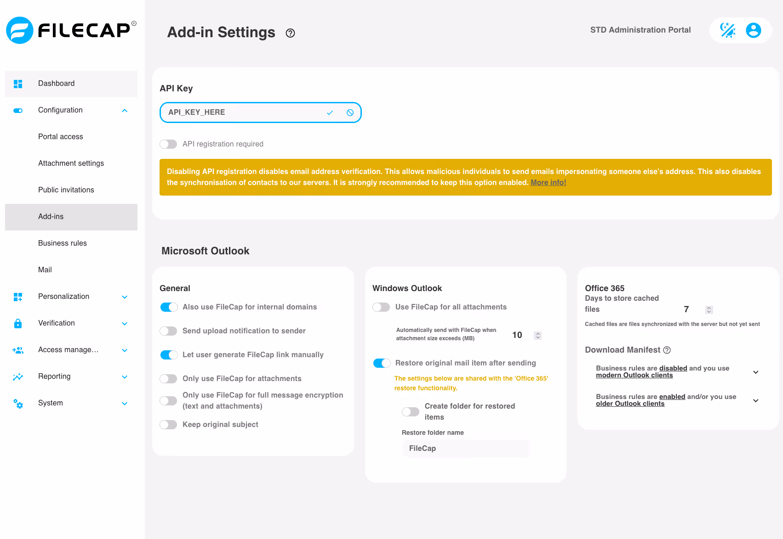
Task: Open the Verification menu
Action: 57,323
